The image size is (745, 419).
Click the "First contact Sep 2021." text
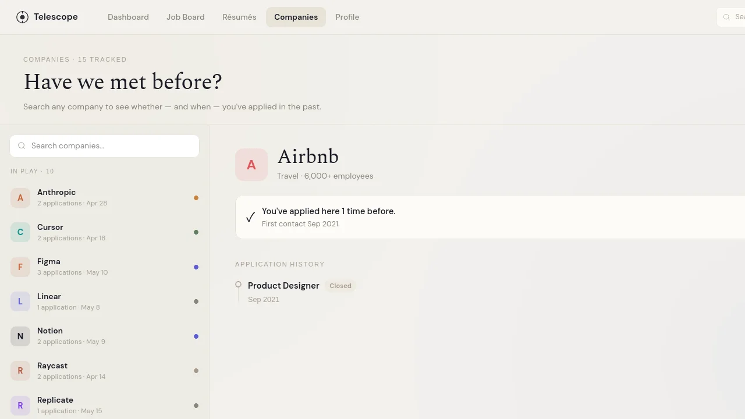[301, 224]
